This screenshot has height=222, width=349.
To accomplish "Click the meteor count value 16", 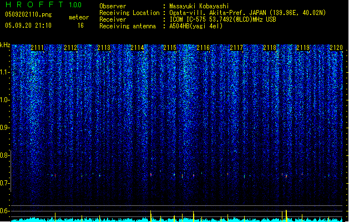I will (80, 26).
